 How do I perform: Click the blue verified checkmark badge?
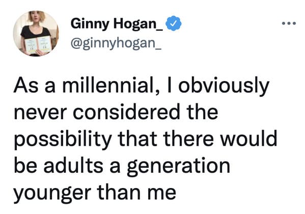pos(173,23)
